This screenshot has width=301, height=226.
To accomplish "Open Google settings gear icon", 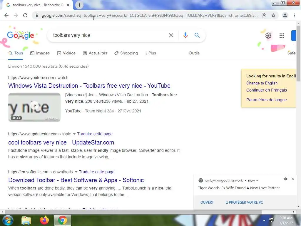I will pyautogui.click(x=268, y=36).
